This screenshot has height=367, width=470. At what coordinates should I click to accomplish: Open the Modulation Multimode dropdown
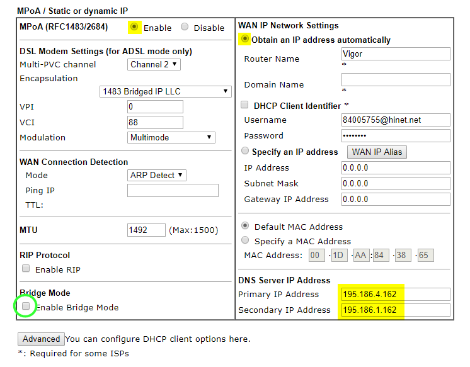tap(171, 137)
